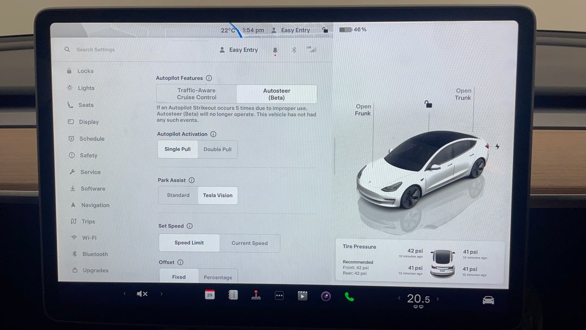Go to Software settings section
The height and width of the screenshot is (330, 586).
click(93, 189)
